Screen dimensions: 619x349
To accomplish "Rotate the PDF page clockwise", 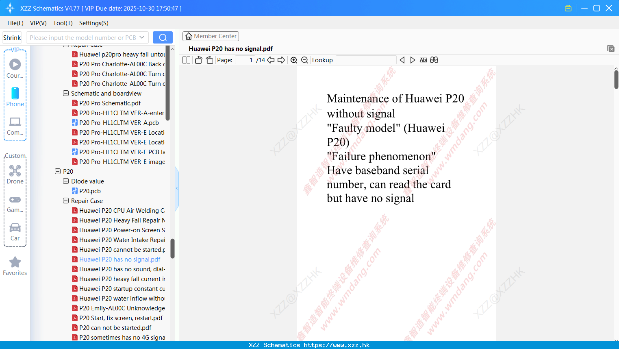I will (209, 60).
